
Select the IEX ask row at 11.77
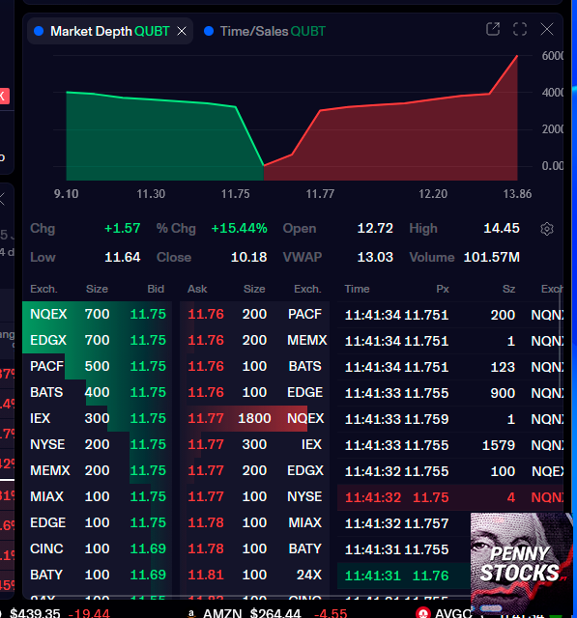tap(255, 444)
